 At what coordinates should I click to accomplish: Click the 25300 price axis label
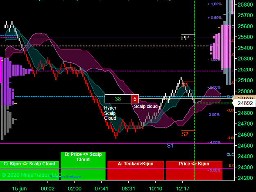(245, 59)
